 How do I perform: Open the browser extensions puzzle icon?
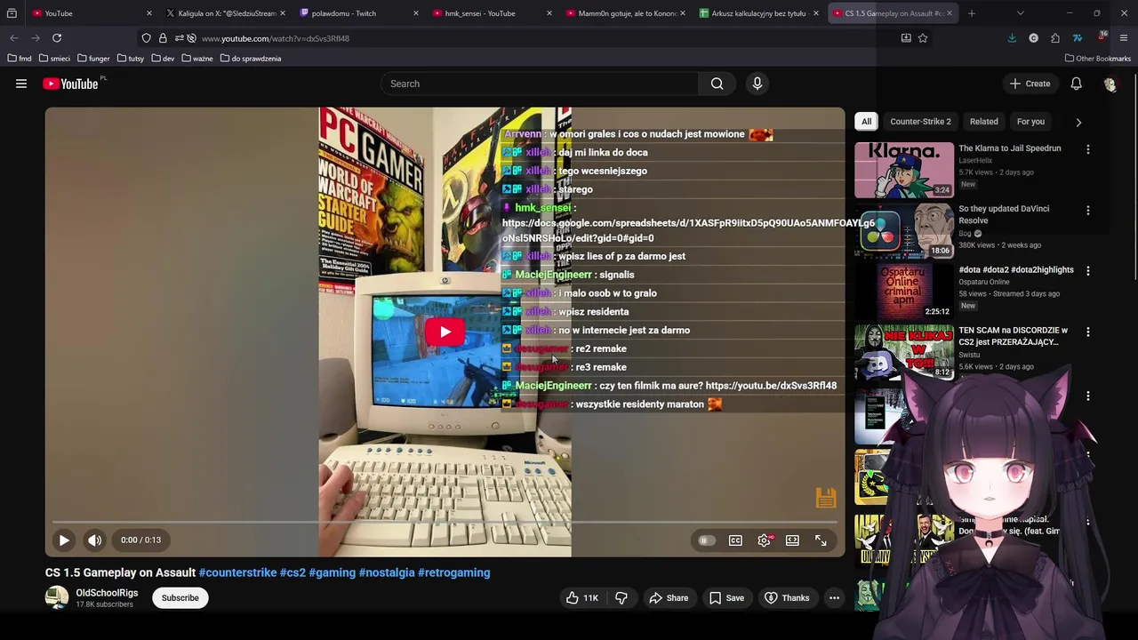pyautogui.click(x=1055, y=38)
